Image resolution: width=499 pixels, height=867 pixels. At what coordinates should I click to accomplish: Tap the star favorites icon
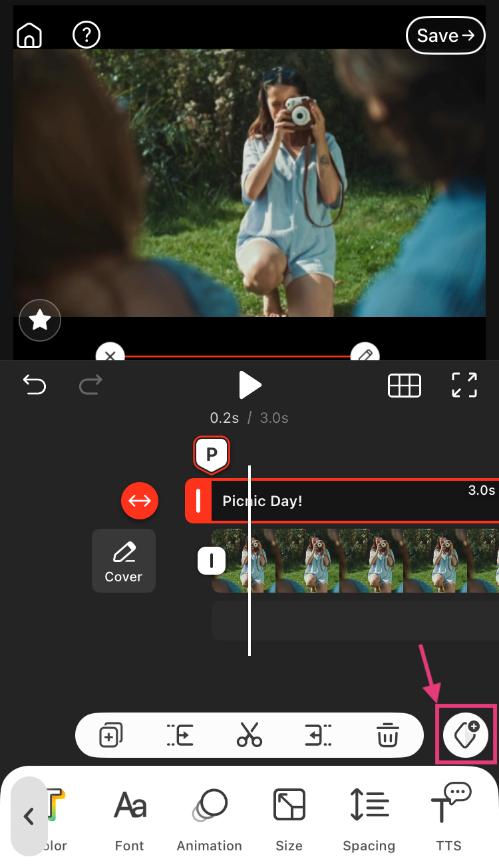pos(41,321)
